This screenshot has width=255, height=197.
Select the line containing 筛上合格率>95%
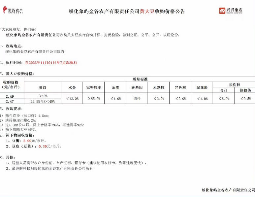pyautogui.click(x=42, y=125)
